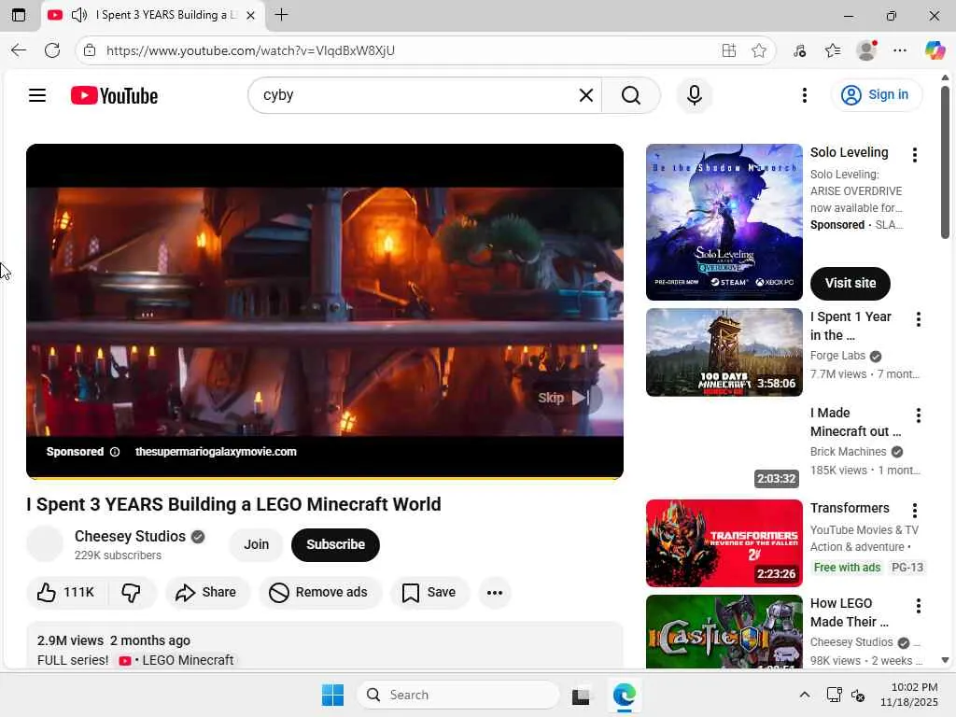956x717 pixels.
Task: Open browser profile icon
Action: tap(866, 50)
